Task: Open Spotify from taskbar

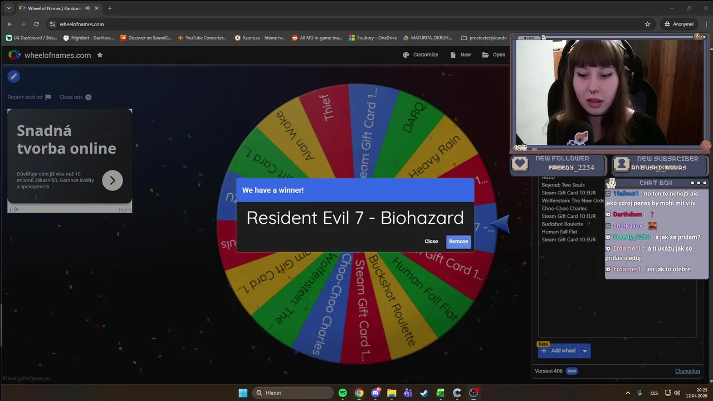Action: [343, 393]
